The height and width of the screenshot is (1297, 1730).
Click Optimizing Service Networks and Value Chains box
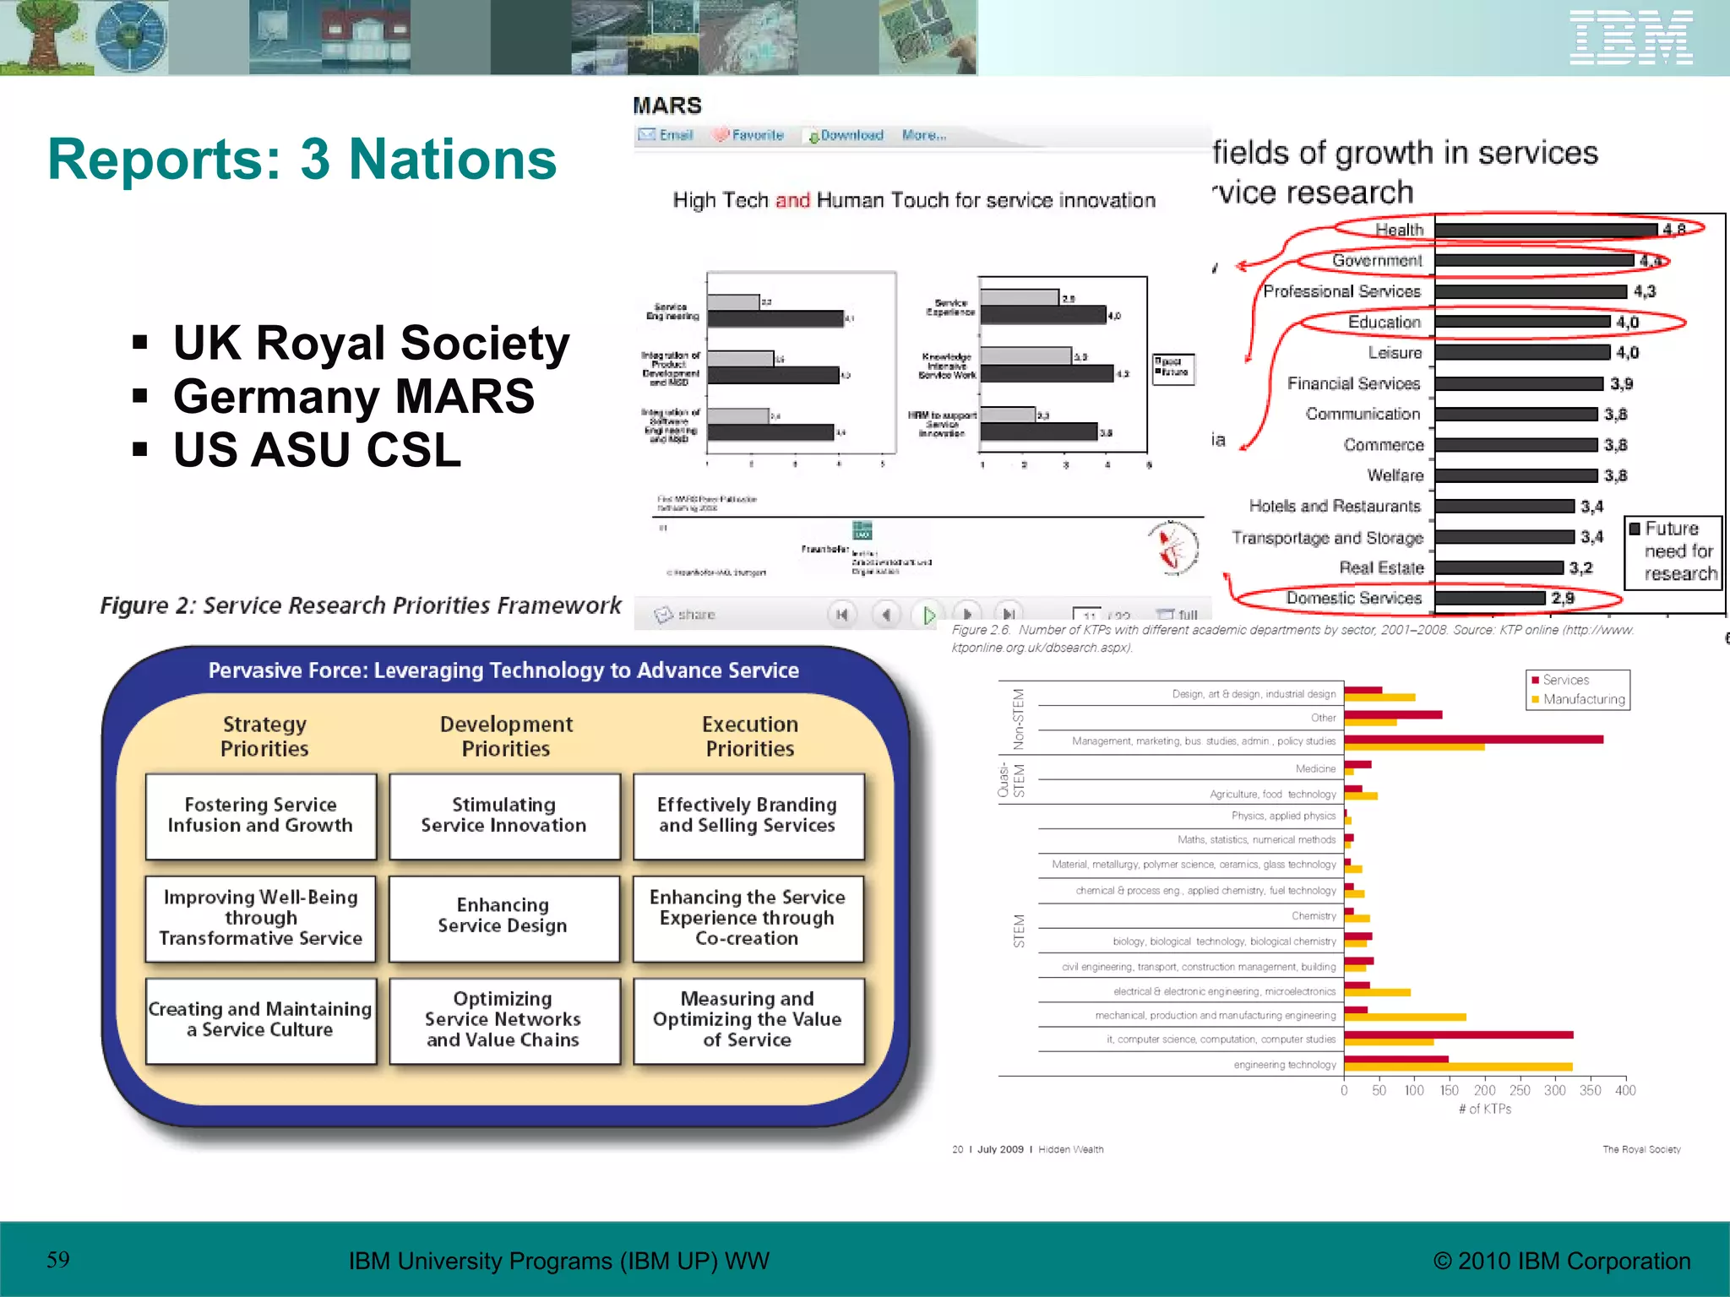coord(504,1020)
